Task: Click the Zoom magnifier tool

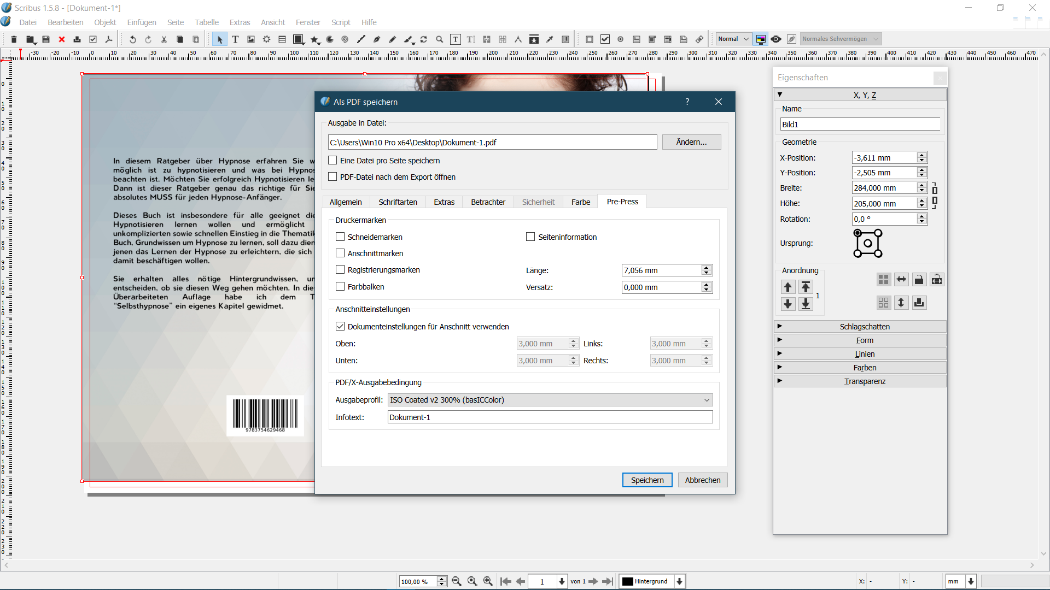Action: pos(440,39)
